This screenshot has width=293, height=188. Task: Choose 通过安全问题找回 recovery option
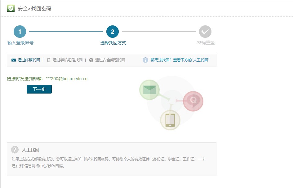110,60
